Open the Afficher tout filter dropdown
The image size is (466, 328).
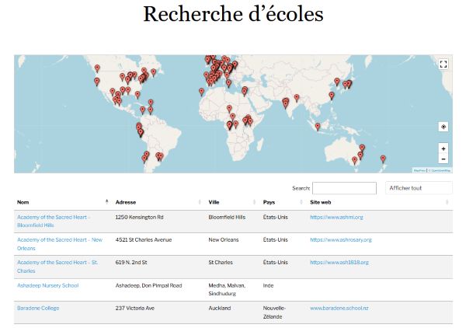pyautogui.click(x=419, y=188)
